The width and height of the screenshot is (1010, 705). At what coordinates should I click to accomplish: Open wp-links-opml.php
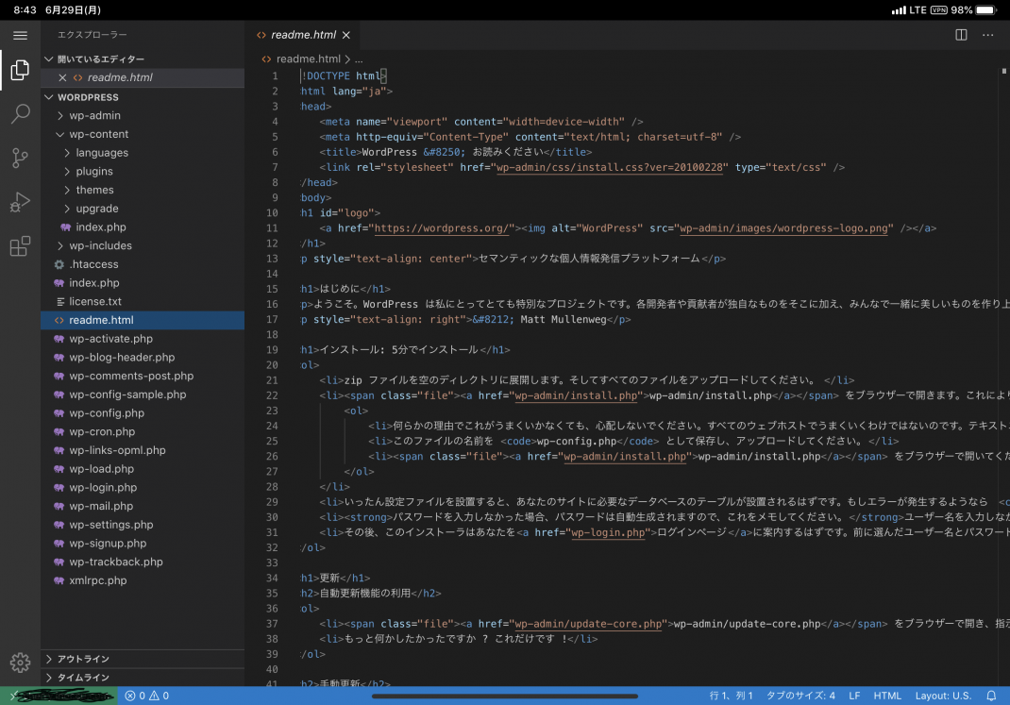point(143,451)
